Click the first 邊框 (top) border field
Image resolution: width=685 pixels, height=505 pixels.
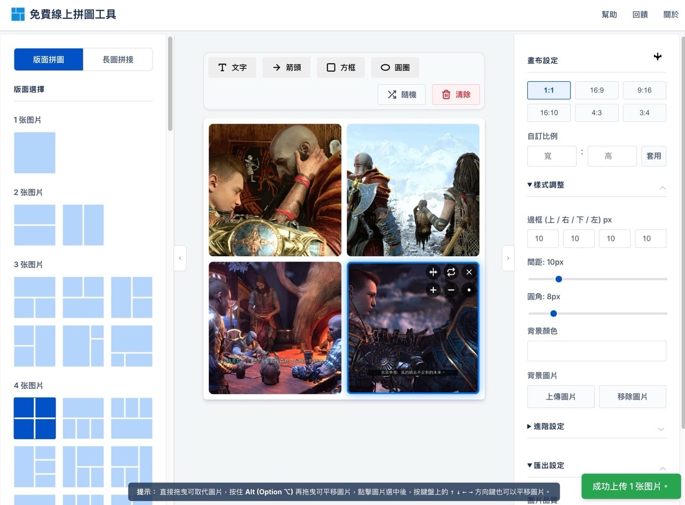543,239
